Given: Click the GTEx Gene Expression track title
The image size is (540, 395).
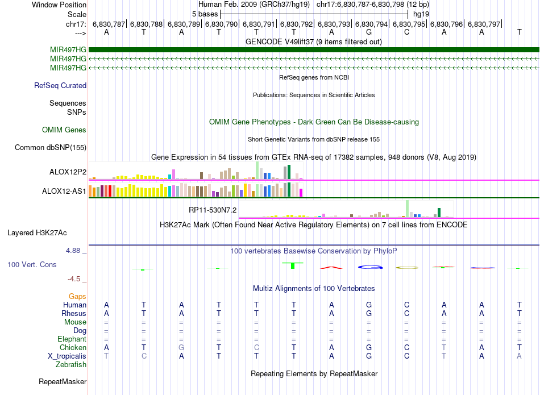Looking at the screenshot, I should pos(314,157).
